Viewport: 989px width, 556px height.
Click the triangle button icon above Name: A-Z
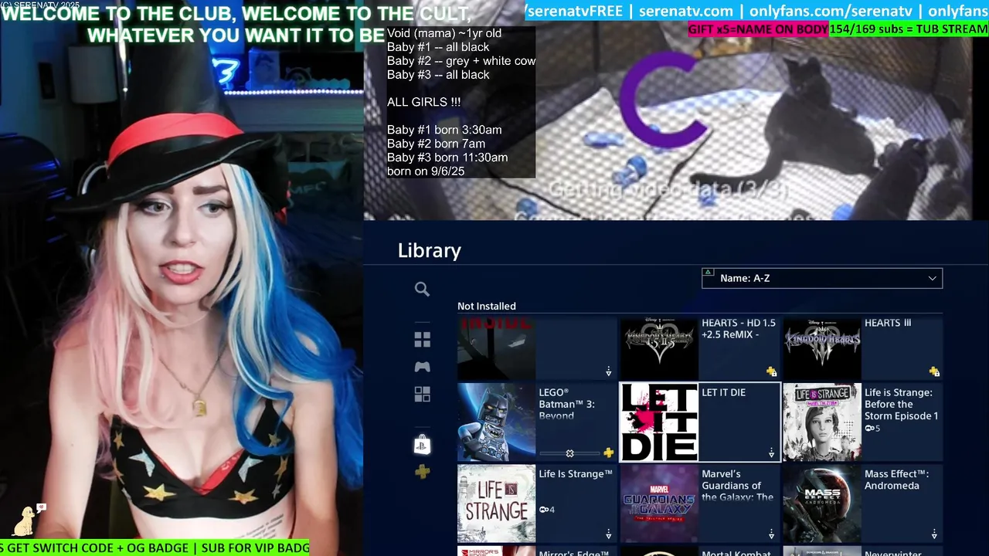click(x=707, y=272)
